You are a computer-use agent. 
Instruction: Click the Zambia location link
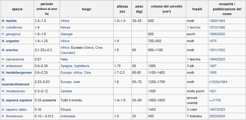(x=66, y=91)
